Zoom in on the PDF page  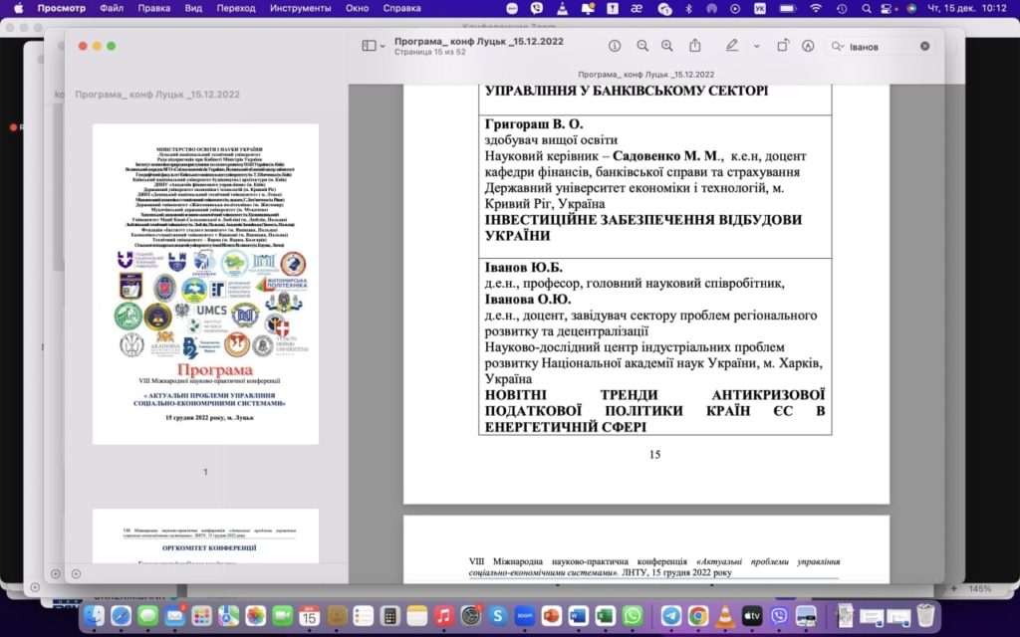[x=666, y=46]
